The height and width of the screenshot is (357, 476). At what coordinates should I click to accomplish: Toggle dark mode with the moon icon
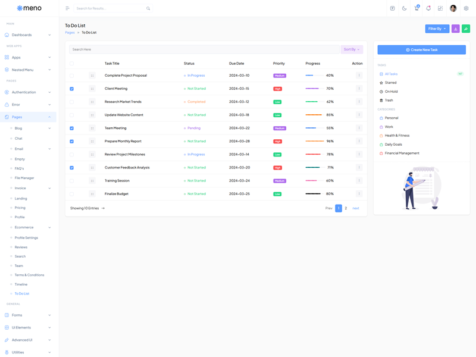coord(405,8)
